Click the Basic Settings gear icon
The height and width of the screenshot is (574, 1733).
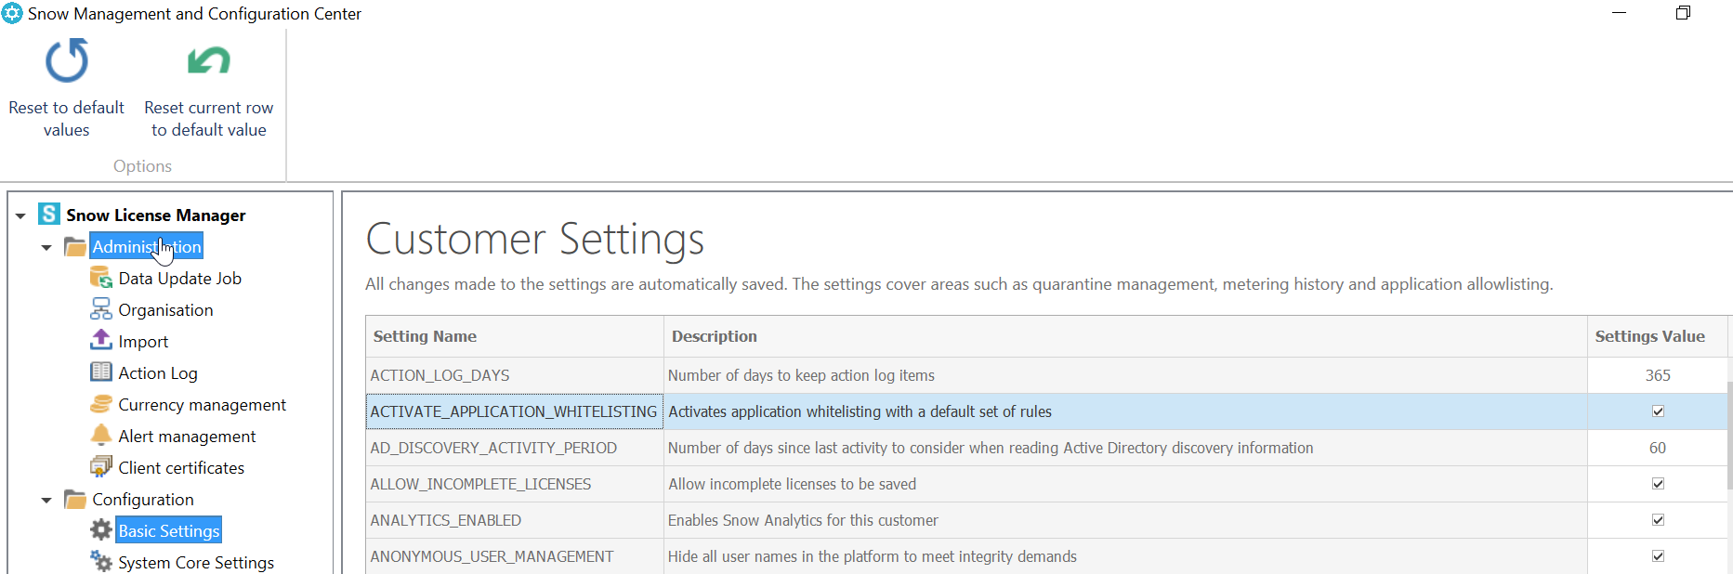pyautogui.click(x=101, y=530)
